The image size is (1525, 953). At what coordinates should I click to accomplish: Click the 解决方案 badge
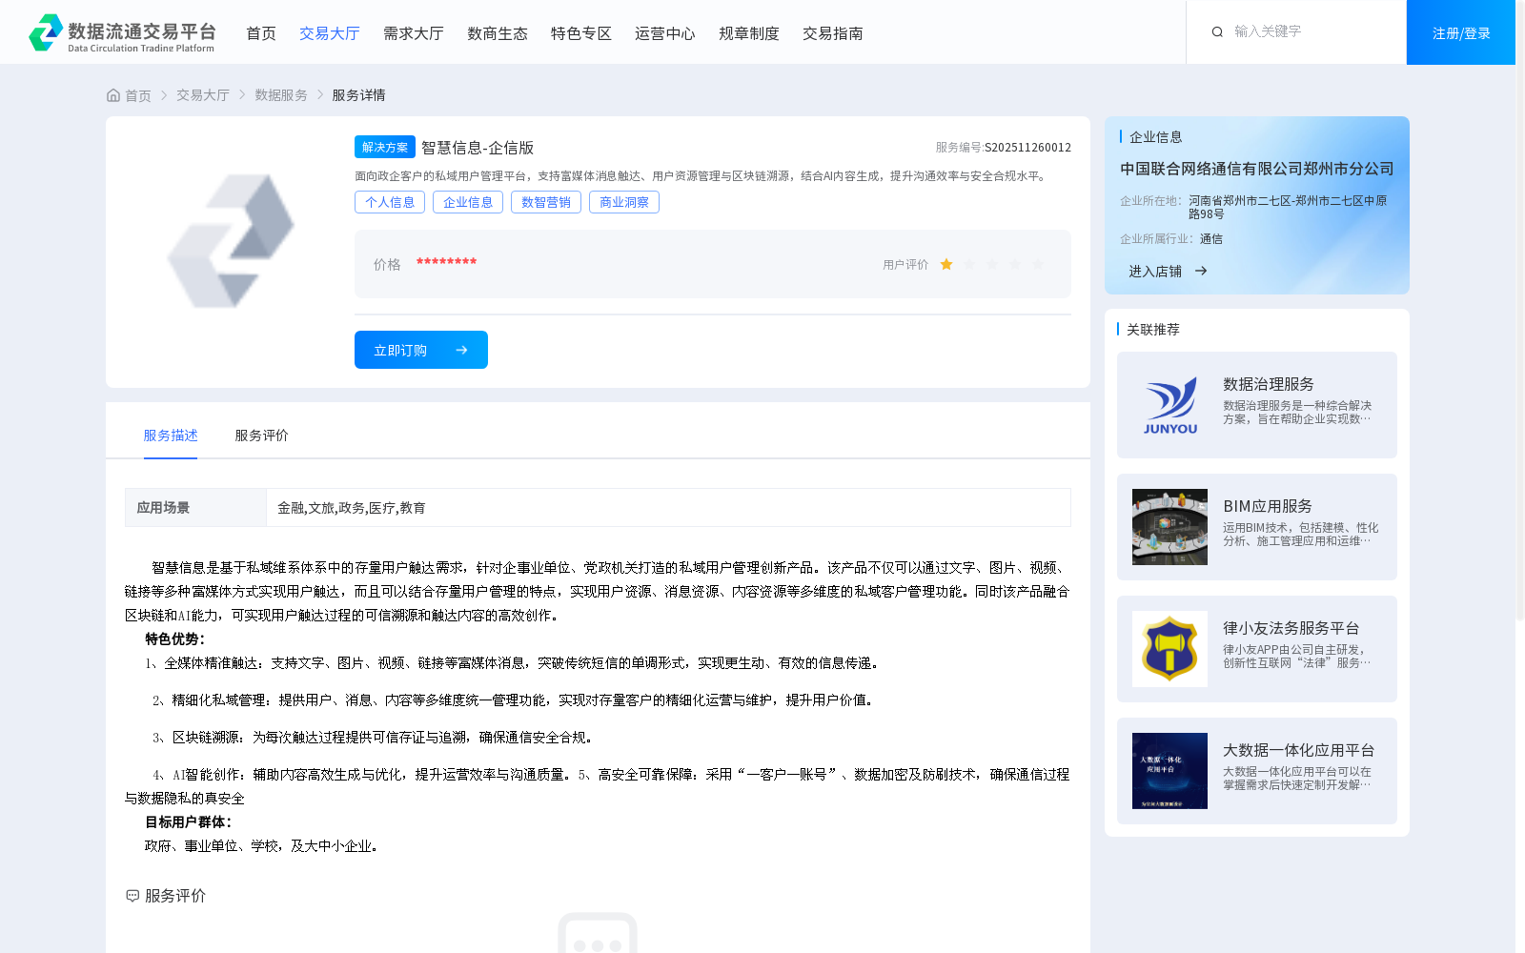pyautogui.click(x=385, y=147)
